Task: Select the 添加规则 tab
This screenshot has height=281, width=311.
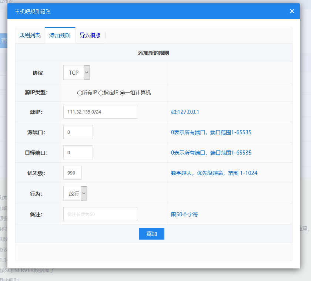Action: point(60,36)
